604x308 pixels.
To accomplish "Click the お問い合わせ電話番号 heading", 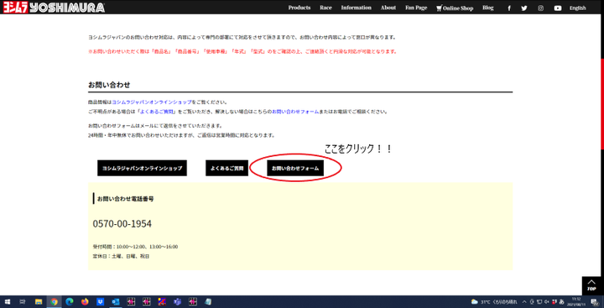I will pos(126,199).
